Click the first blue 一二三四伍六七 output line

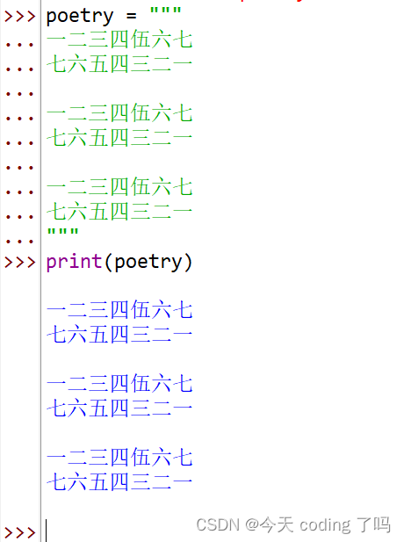pos(119,309)
